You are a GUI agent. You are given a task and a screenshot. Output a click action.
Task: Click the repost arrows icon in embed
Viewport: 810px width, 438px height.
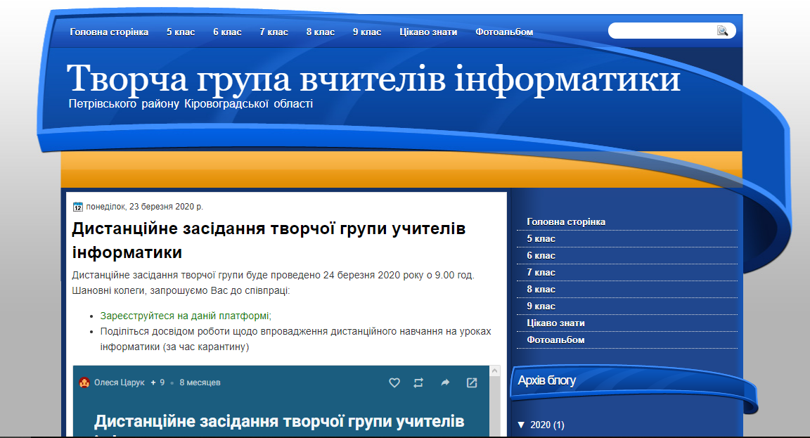tap(418, 382)
